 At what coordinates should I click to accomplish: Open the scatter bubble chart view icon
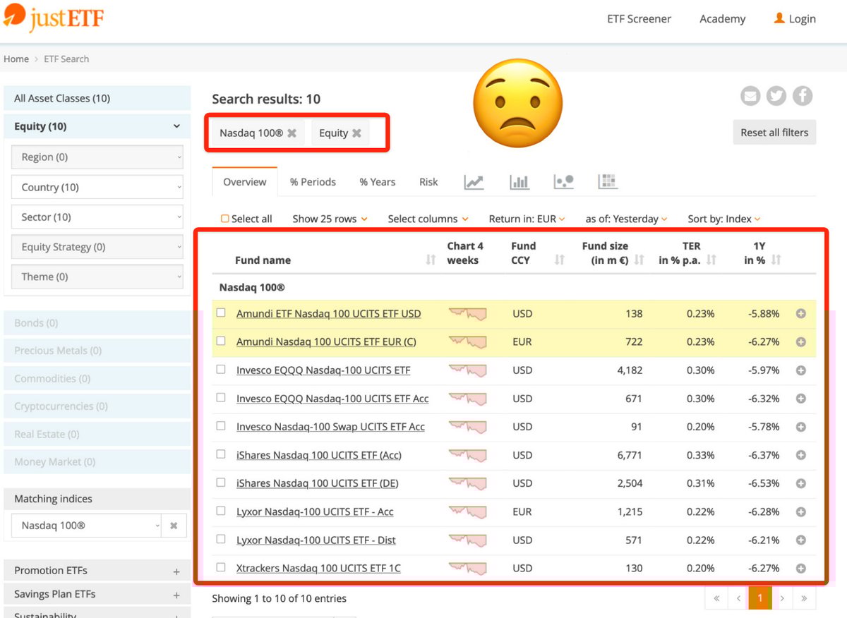[563, 182]
